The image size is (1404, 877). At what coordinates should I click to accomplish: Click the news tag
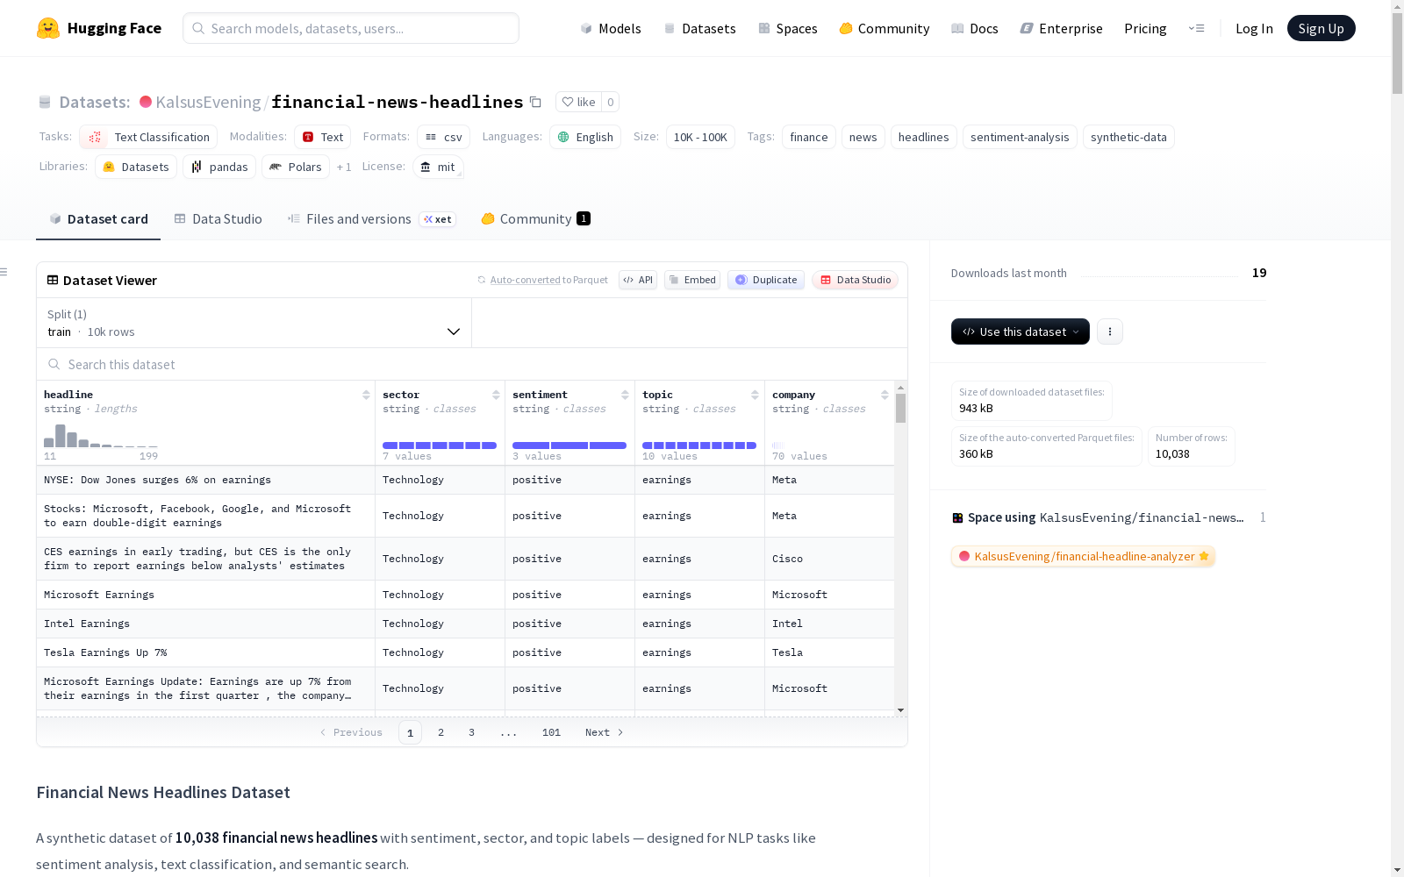(x=863, y=137)
